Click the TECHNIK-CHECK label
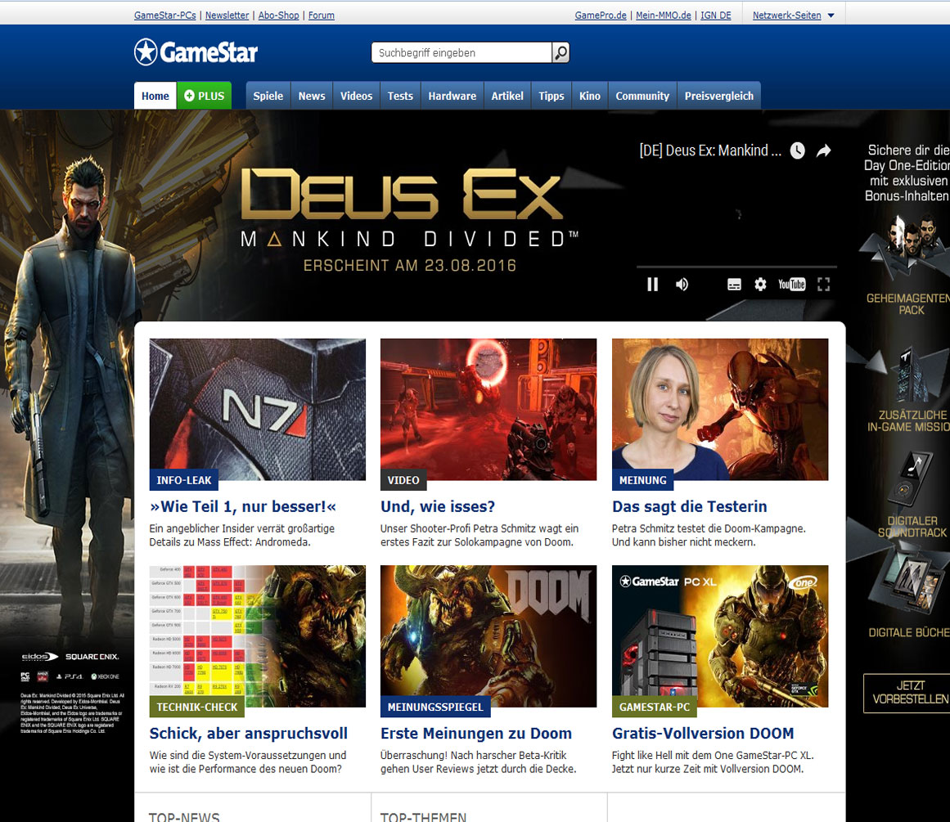The height and width of the screenshot is (822, 950). [197, 707]
